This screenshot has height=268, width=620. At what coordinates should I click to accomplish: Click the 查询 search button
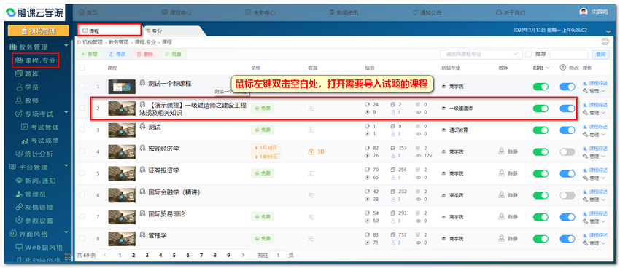600,55
